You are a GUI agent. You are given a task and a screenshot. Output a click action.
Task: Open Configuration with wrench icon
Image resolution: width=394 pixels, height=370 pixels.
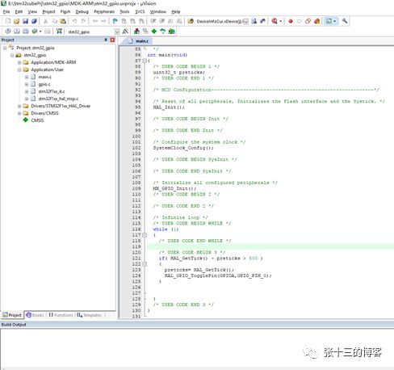[x=345, y=21]
